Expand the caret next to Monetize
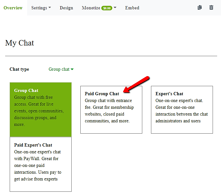 click(115, 8)
